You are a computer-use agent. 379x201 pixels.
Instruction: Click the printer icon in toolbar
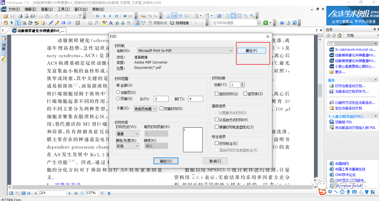point(20,16)
